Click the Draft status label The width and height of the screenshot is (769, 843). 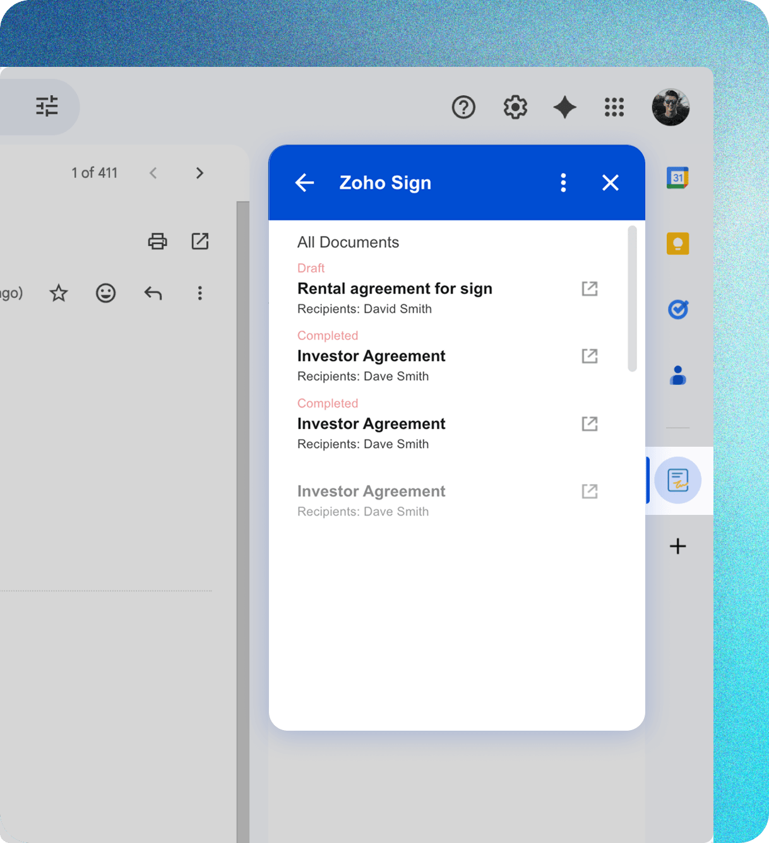coord(311,268)
